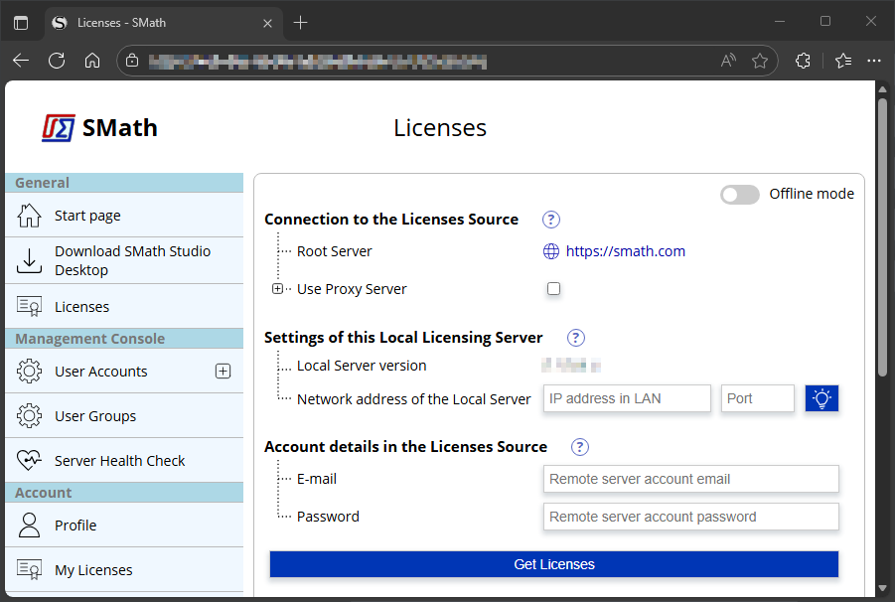Image resolution: width=895 pixels, height=602 pixels.
Task: Click help icon beside Connection to Licenses Source
Action: coord(551,220)
